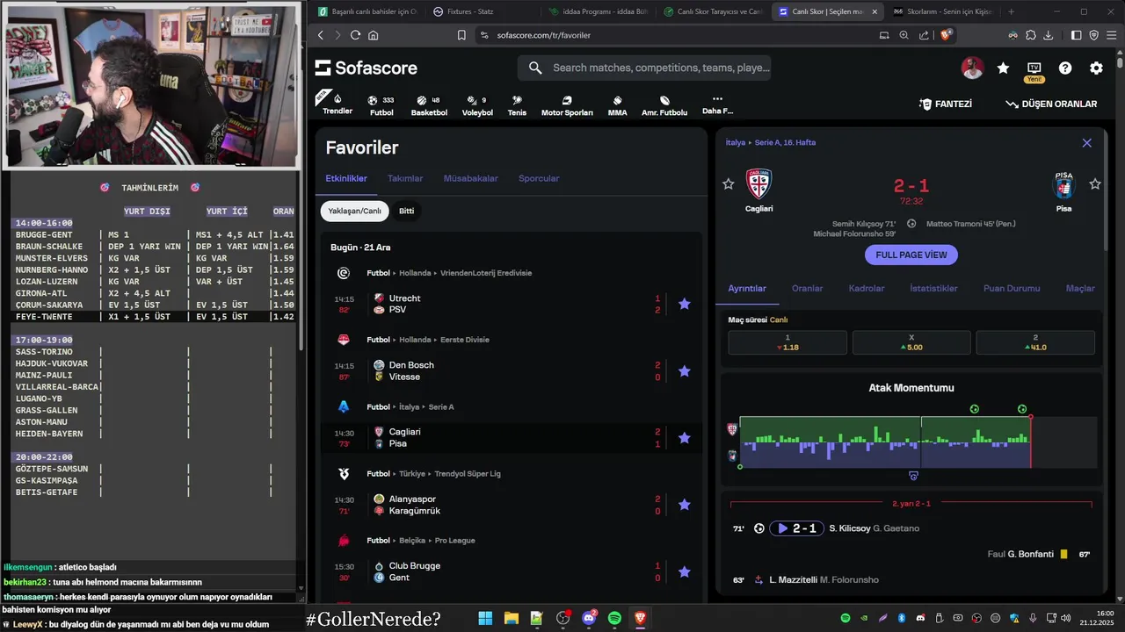
Task: Open the Basketbol sports category
Action: (x=429, y=105)
